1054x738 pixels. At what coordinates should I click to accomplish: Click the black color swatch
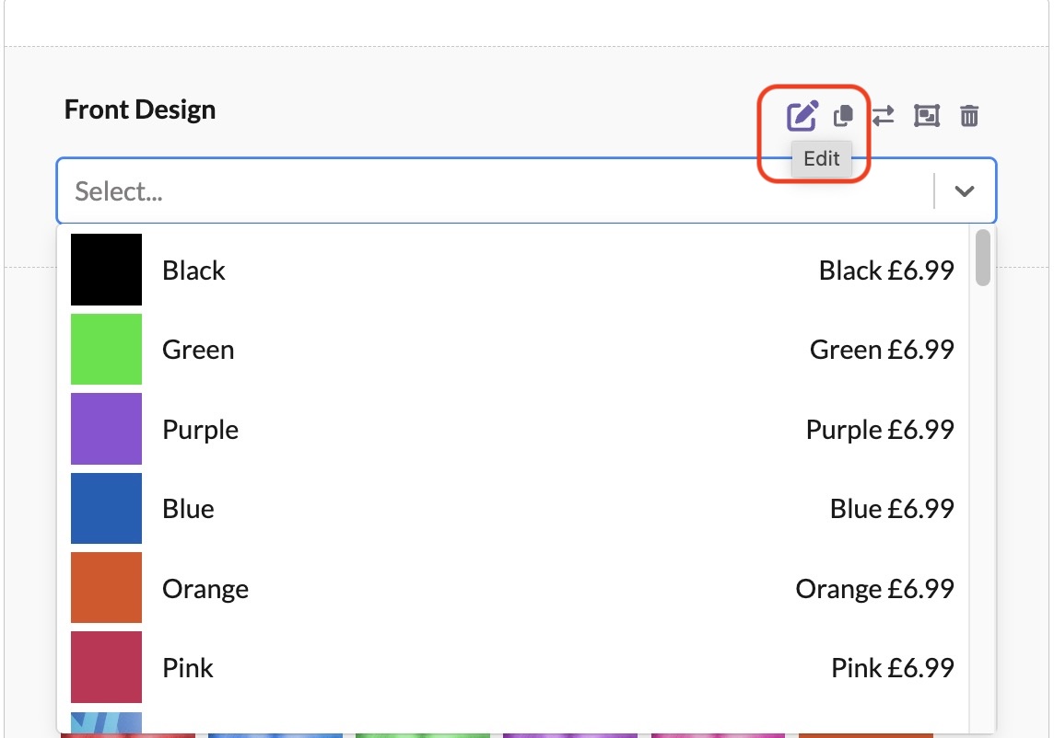[x=106, y=270]
